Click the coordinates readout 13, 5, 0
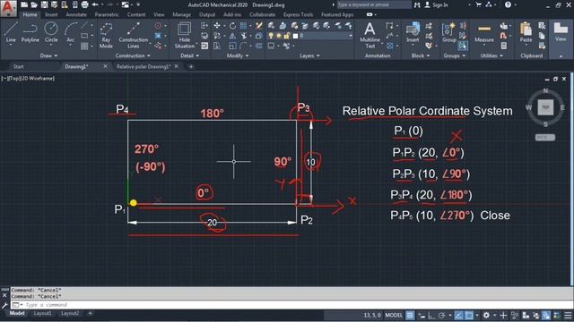The height and width of the screenshot is (322, 574). [372, 315]
